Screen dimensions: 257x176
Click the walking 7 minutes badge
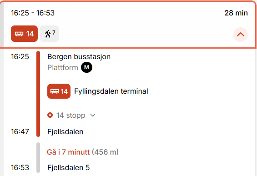49,34
